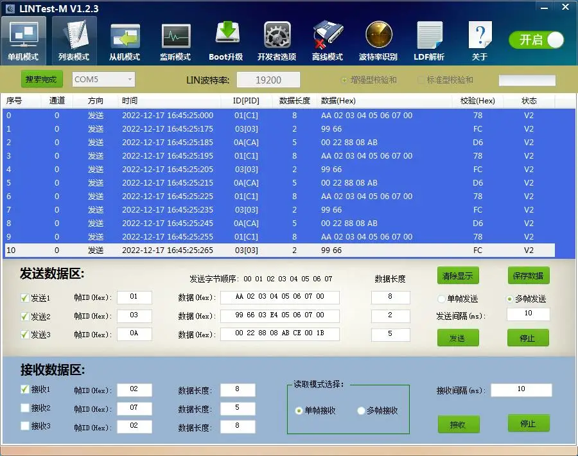Select 离线模式 offline mode icon
Viewport: 578px width, 456px height.
(328, 40)
